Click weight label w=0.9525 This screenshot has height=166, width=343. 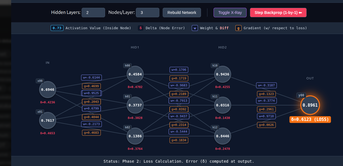[91, 93]
